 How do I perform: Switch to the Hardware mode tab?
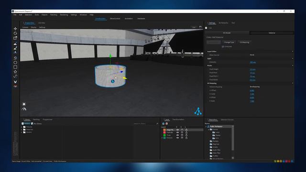point(141,19)
